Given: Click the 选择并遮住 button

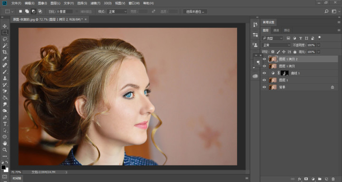Looking at the screenshot, I should point(195,11).
